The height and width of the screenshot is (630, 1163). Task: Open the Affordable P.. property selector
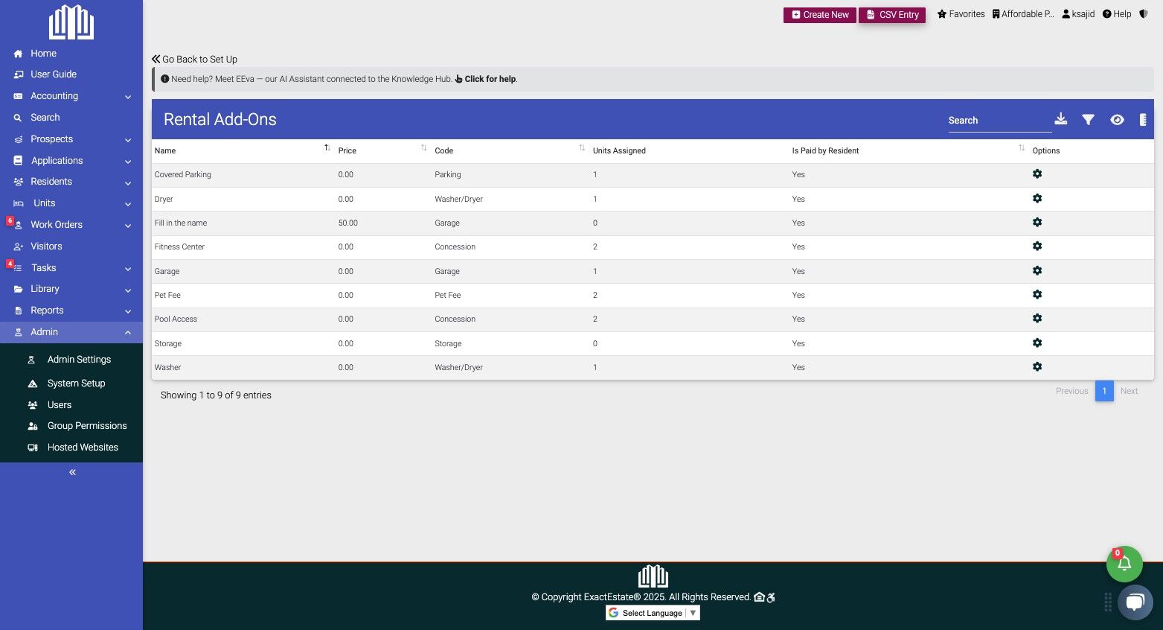(1023, 14)
